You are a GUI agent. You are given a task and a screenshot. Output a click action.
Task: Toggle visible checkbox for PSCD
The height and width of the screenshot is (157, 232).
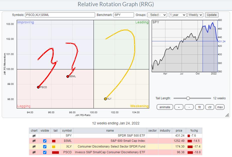click(45, 152)
